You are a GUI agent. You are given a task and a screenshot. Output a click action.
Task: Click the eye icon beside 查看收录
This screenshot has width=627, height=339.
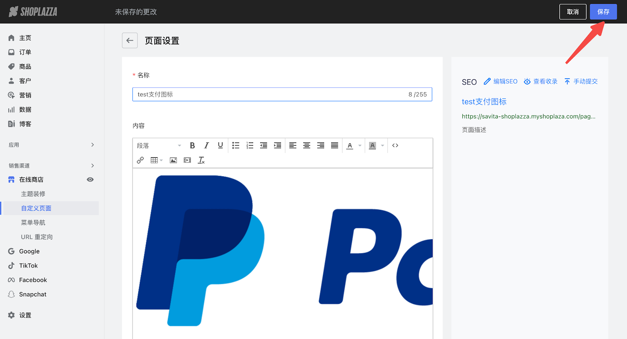pyautogui.click(x=527, y=81)
